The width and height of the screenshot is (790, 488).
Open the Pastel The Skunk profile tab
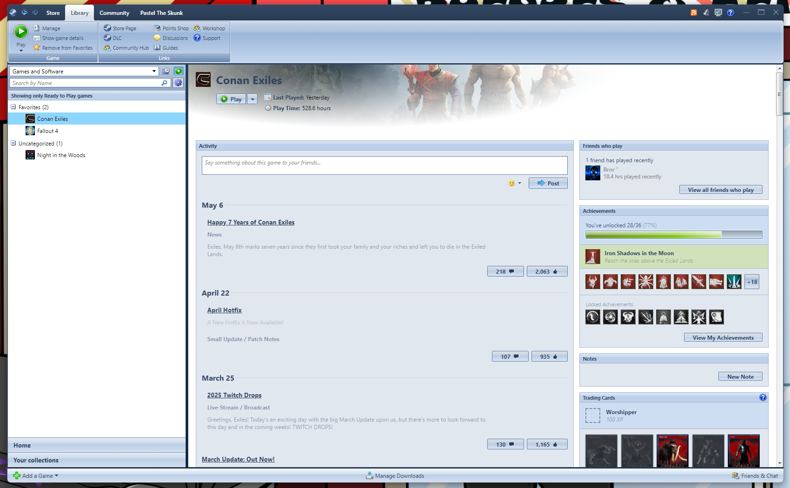(161, 13)
